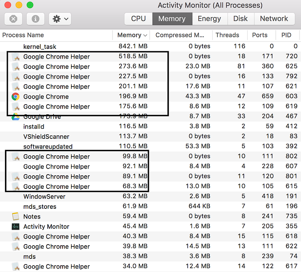The image size is (301, 272).
Task: Click the 644 KB compressed memory value
Action: [199, 206]
